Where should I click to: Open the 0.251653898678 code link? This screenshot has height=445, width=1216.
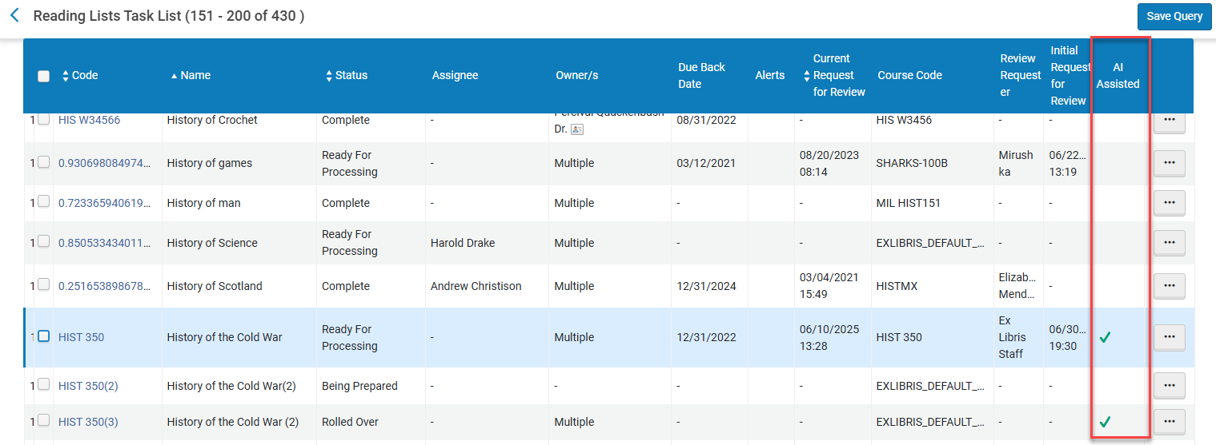point(105,286)
